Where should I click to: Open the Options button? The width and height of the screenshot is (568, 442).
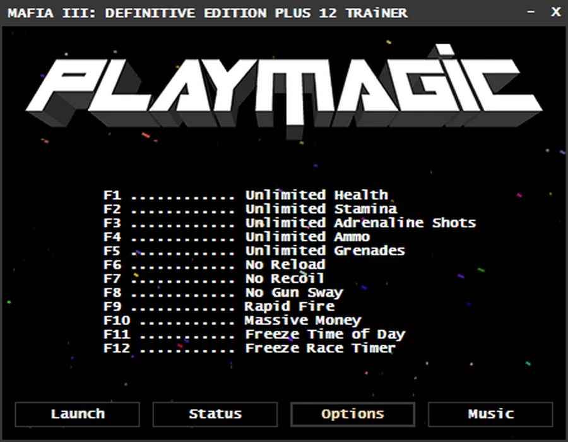click(352, 414)
